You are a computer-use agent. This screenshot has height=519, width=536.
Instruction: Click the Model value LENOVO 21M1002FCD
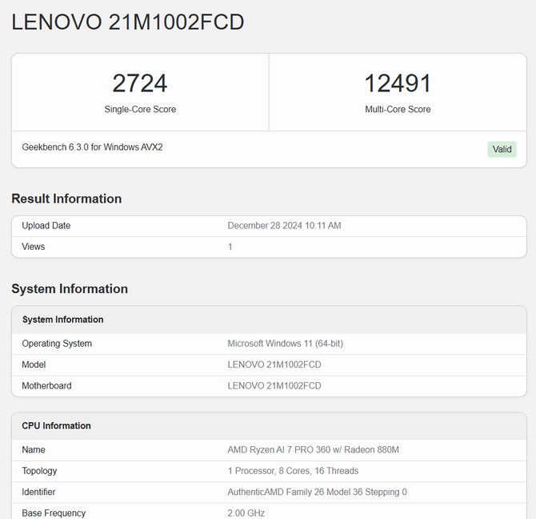(x=274, y=364)
